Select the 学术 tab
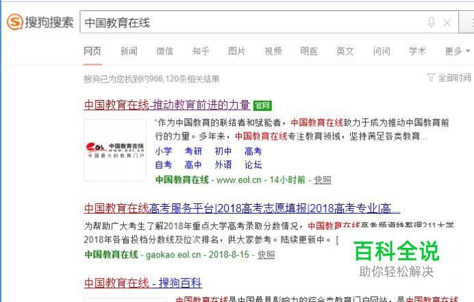The height and width of the screenshot is (302, 474). [417, 51]
